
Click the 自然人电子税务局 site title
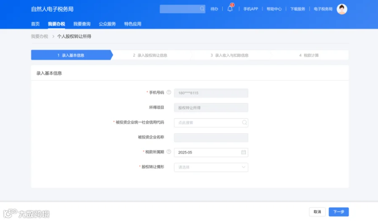point(52,9)
